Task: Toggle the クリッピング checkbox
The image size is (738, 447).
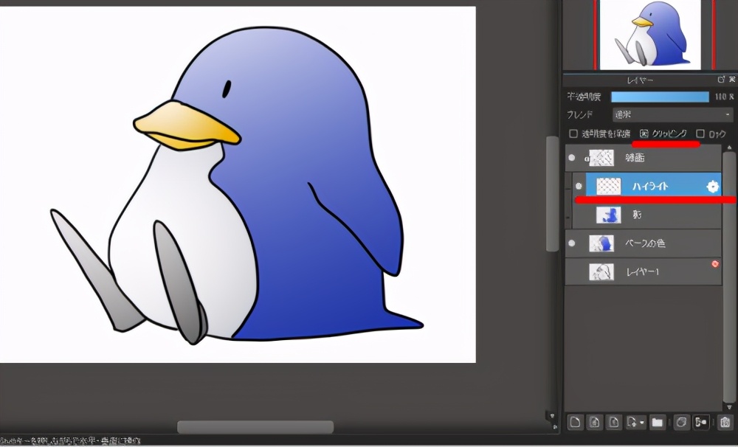Action: (x=644, y=134)
